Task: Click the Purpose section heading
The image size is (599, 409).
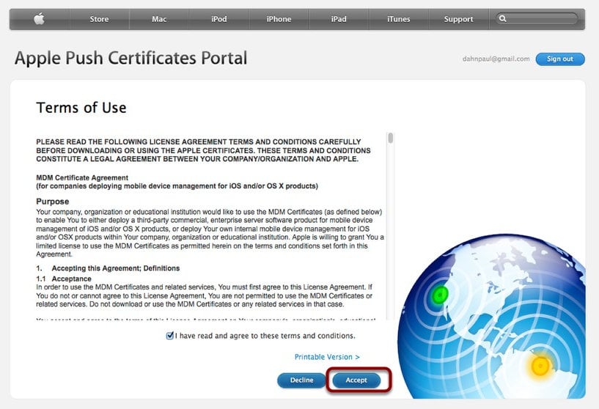Action: 53,202
